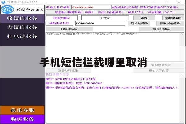The width and height of the screenshot is (186, 124).
Task: Minimize the 云通讯 控制台 window
Action: pos(154,2)
